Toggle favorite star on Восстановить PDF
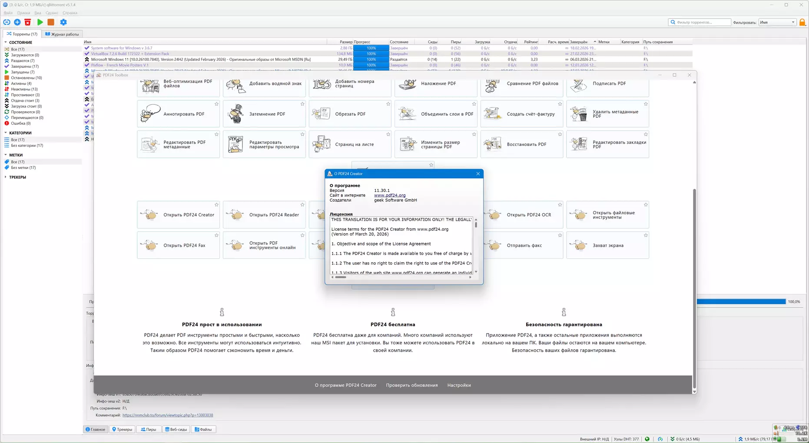Viewport: 809px width, 443px height. [x=560, y=135]
